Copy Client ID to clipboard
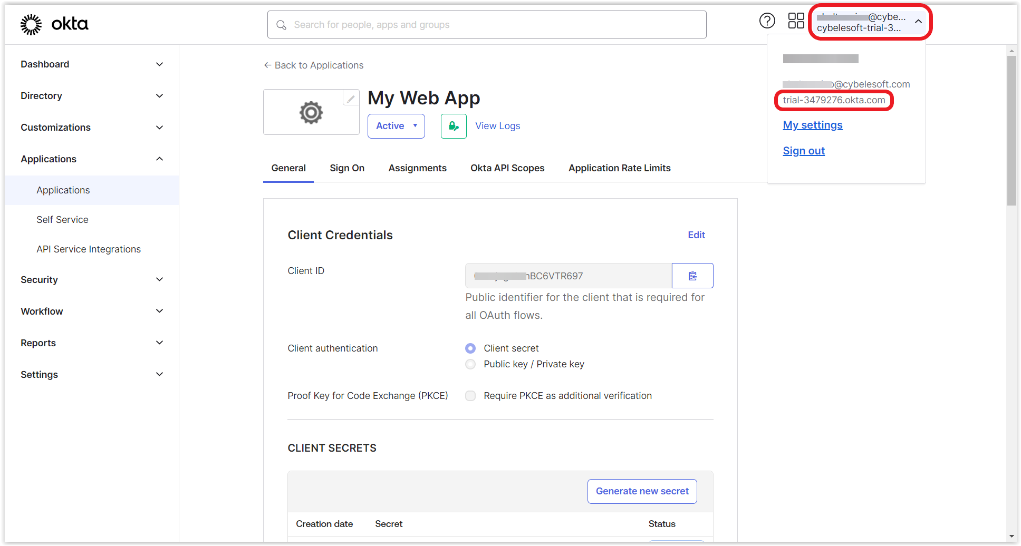Image resolution: width=1021 pixels, height=546 pixels. (692, 276)
